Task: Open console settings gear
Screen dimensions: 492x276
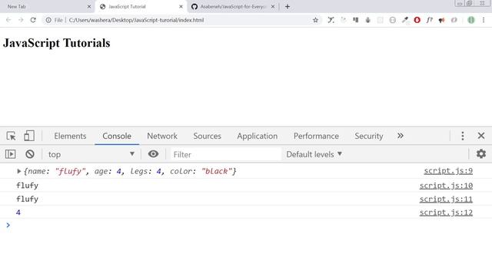Action: 481,153
